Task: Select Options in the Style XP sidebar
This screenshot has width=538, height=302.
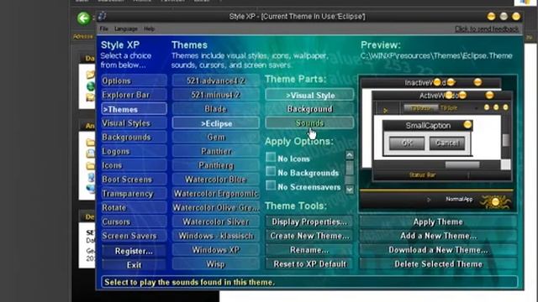Action: pyautogui.click(x=134, y=81)
